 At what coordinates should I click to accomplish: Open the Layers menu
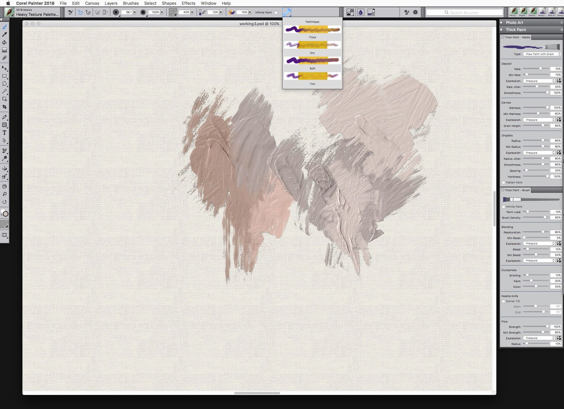pos(111,3)
